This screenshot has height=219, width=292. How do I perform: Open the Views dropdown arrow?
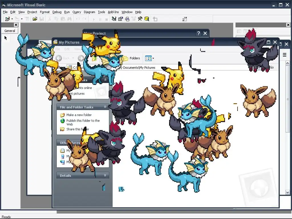coord(153,58)
